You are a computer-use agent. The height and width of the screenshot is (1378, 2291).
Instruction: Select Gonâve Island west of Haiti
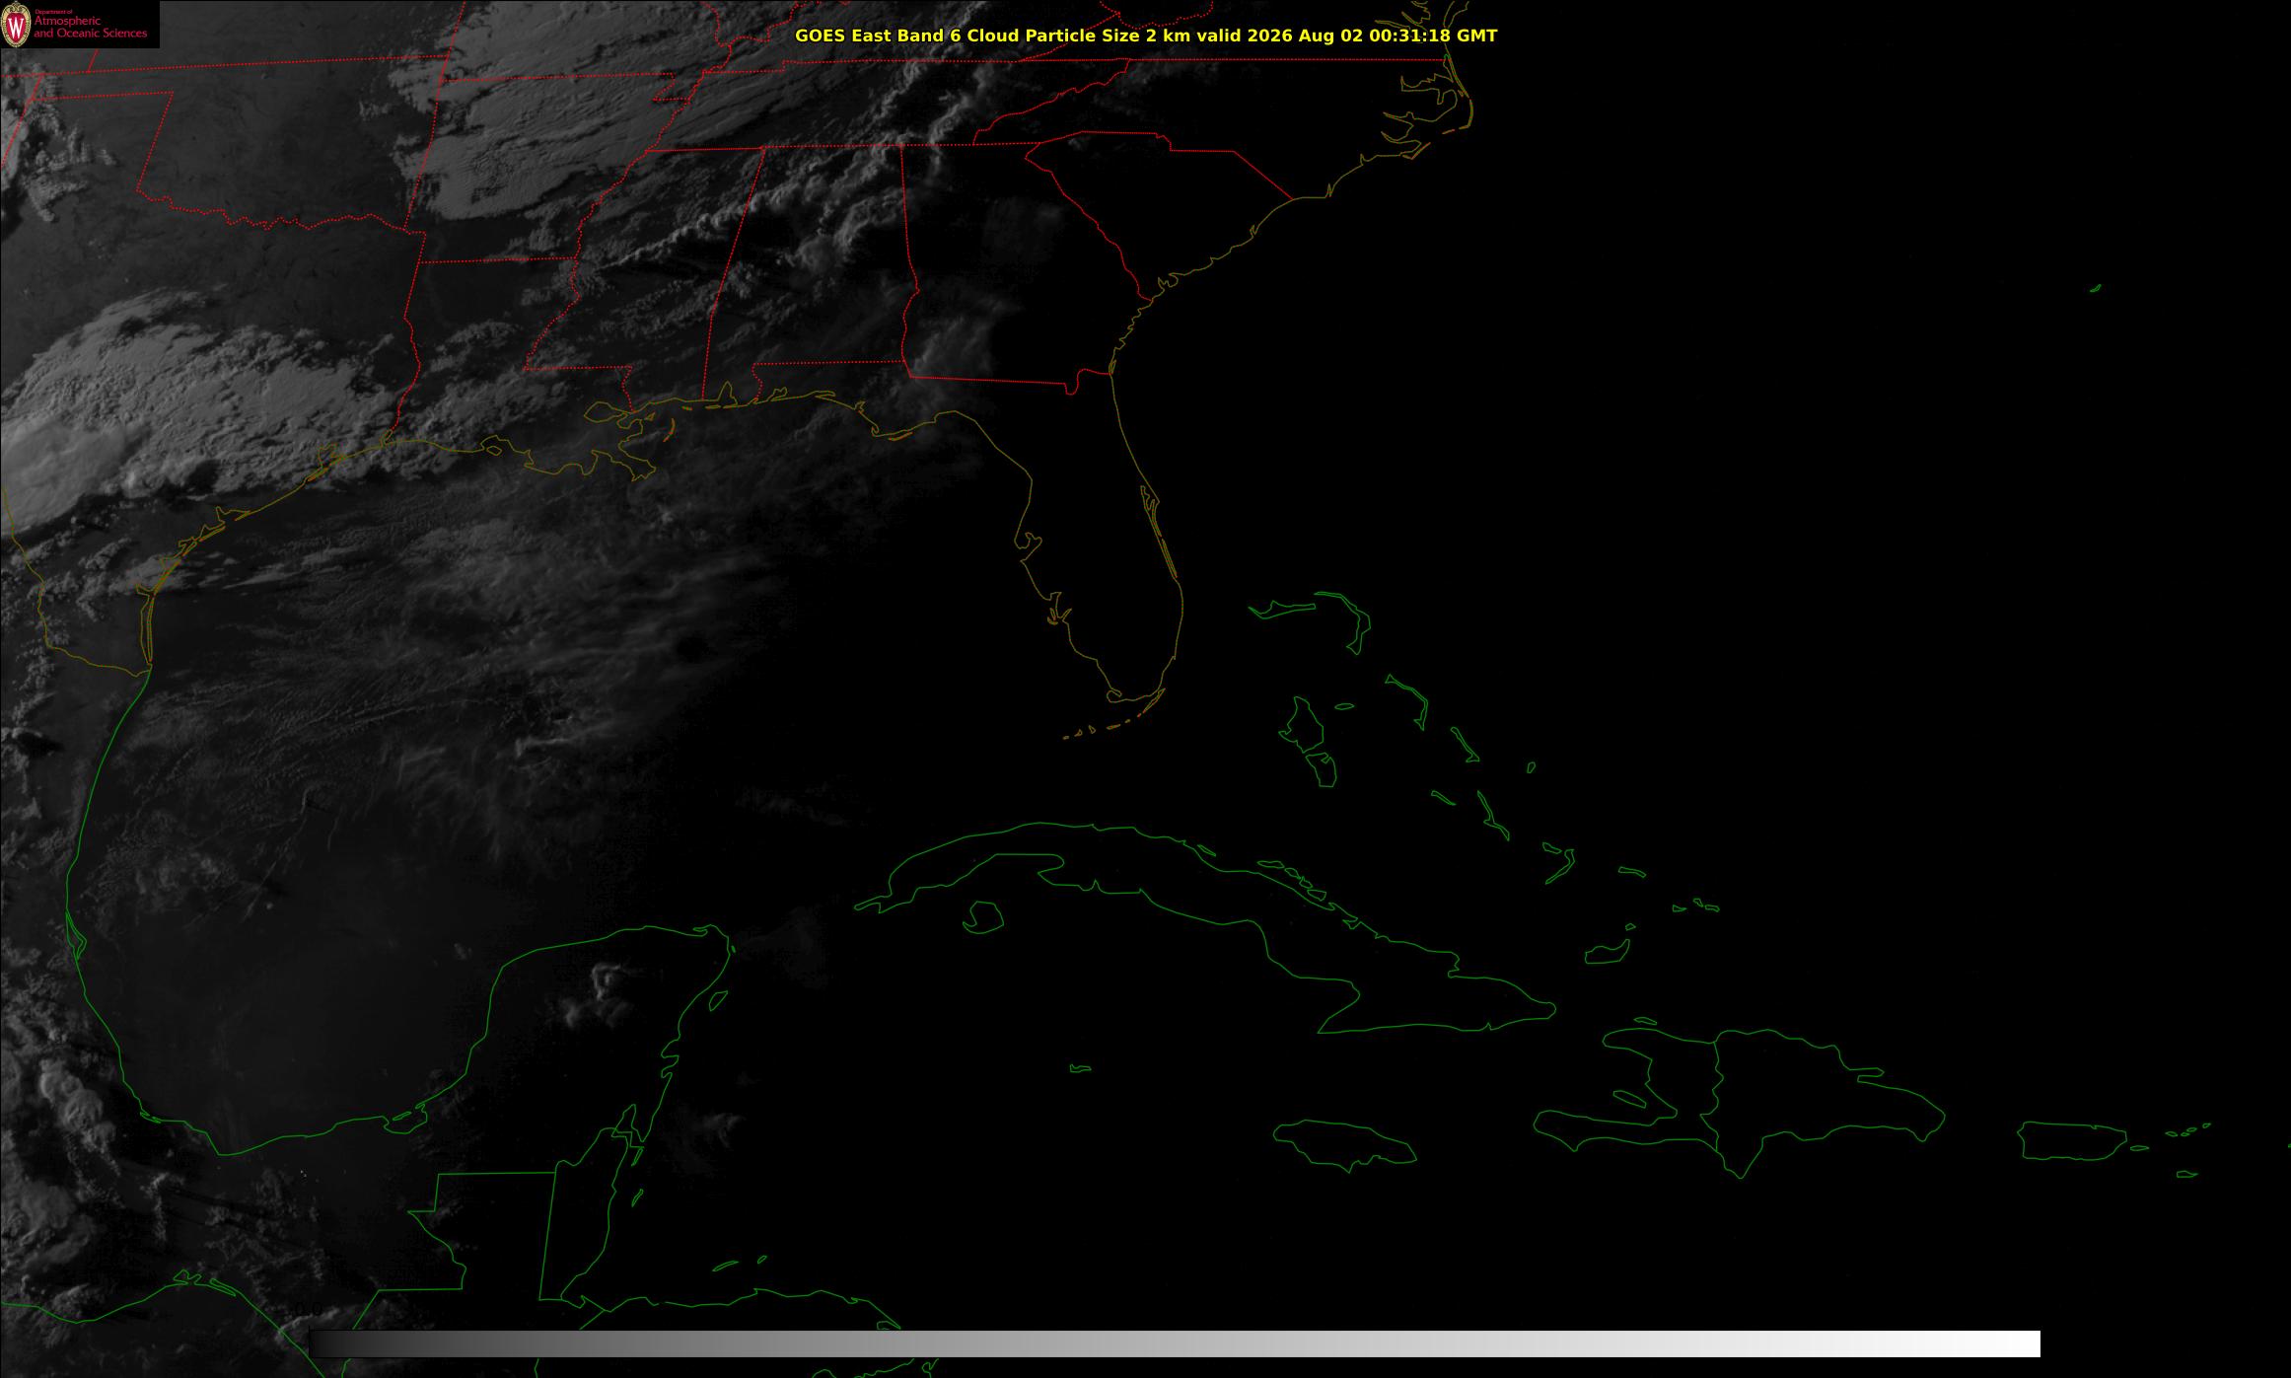pyautogui.click(x=1630, y=1099)
